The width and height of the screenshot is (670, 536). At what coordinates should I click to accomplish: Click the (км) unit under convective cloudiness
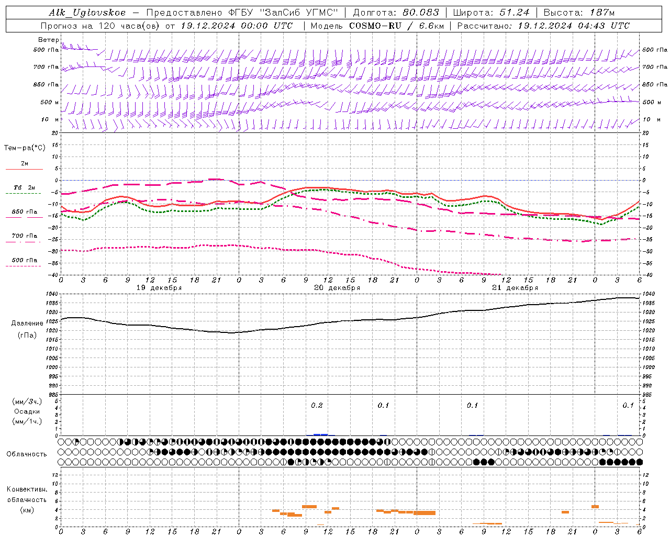27,510
